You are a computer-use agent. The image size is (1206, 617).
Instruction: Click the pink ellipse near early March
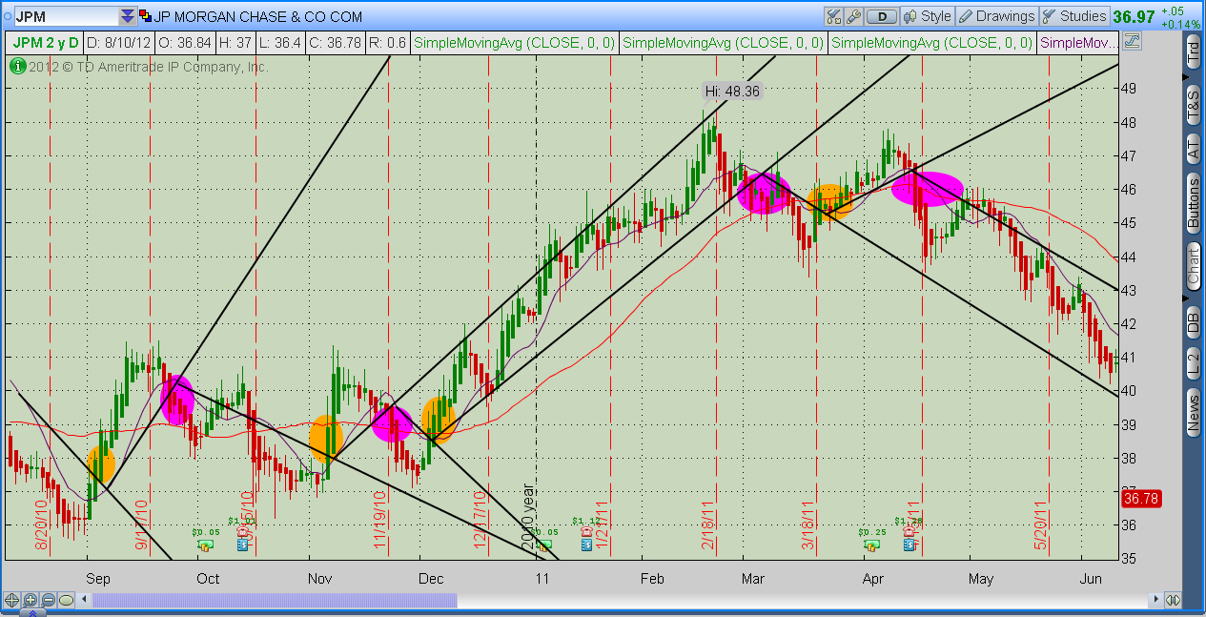click(x=764, y=194)
